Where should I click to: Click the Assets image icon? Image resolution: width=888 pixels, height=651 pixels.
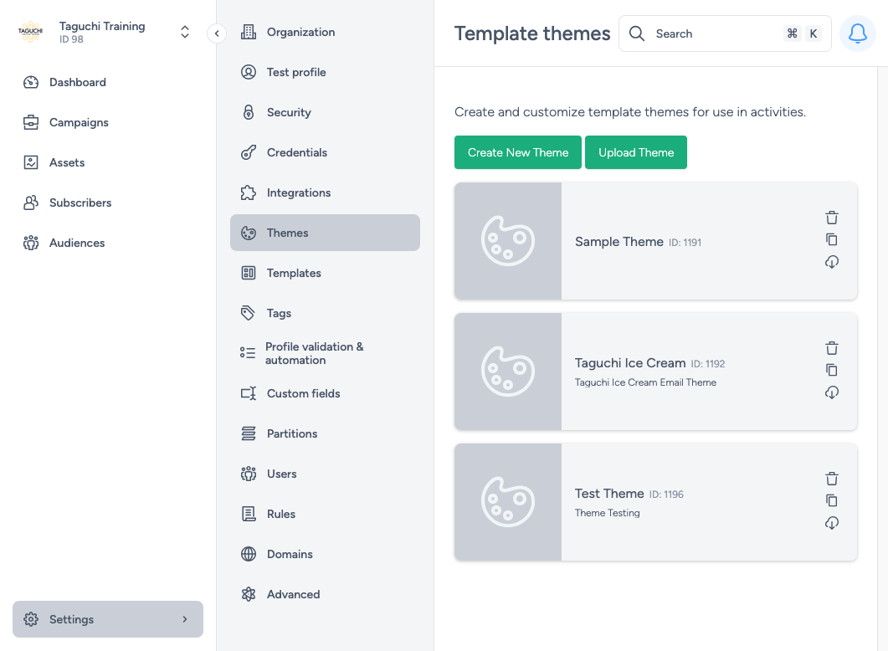31,162
